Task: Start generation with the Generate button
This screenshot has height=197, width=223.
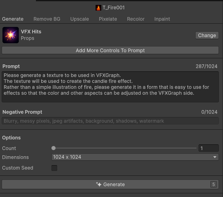Action: click(110, 184)
